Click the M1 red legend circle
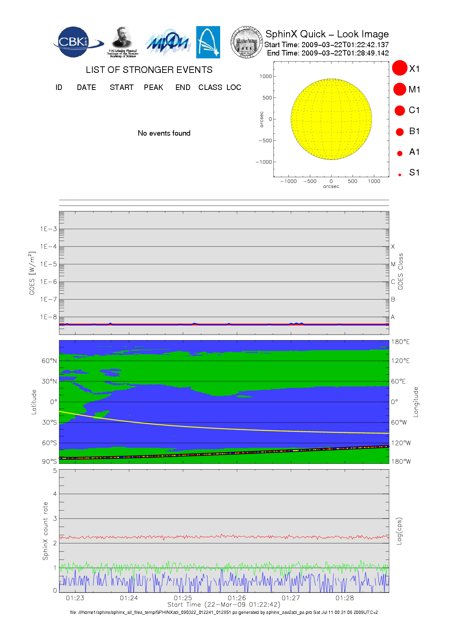 (400, 89)
